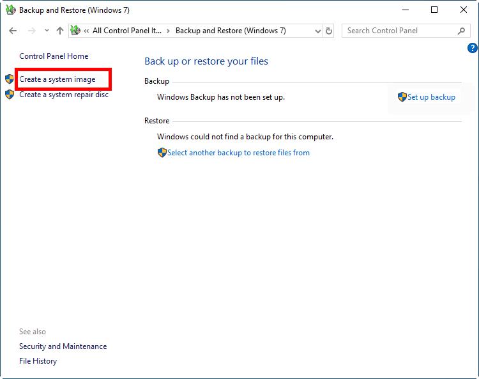Viewport: 479px width, 379px height.
Task: Click the Create a system image link
Action: click(57, 79)
